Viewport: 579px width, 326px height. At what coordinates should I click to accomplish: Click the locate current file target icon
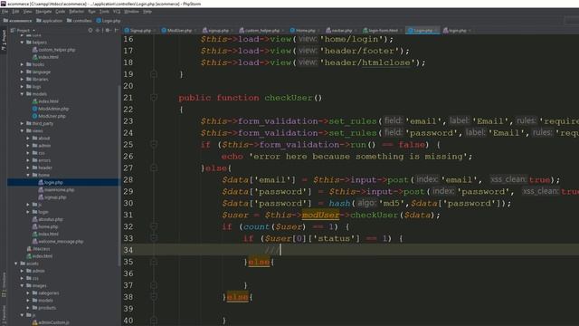(x=90, y=30)
